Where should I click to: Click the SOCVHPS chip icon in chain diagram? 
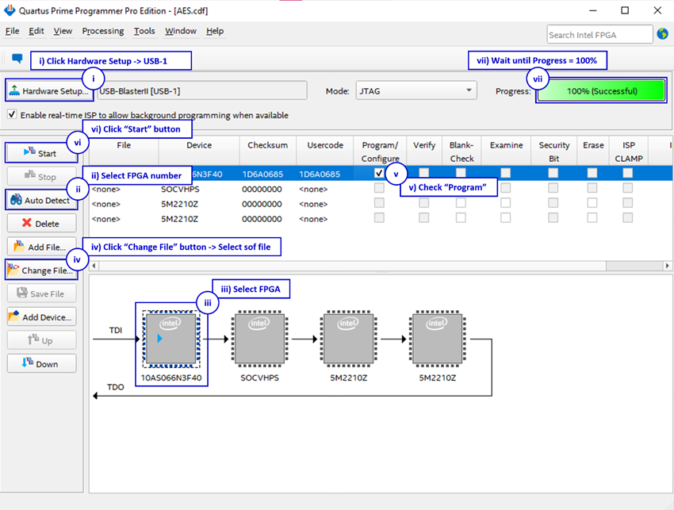[x=259, y=339]
